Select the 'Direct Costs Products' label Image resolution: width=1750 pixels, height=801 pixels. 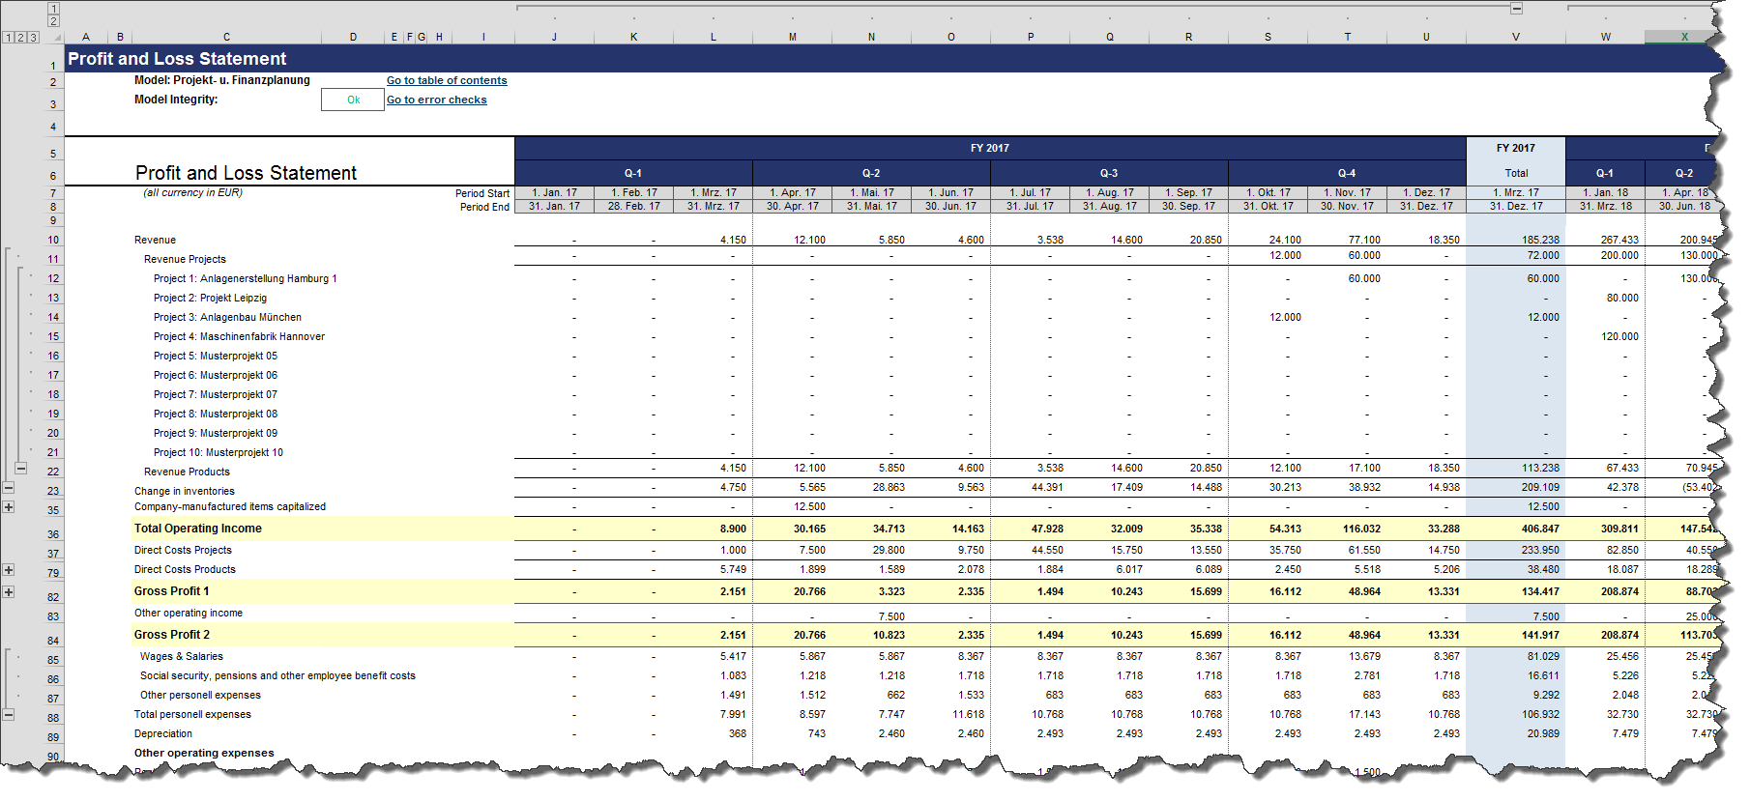click(x=185, y=569)
